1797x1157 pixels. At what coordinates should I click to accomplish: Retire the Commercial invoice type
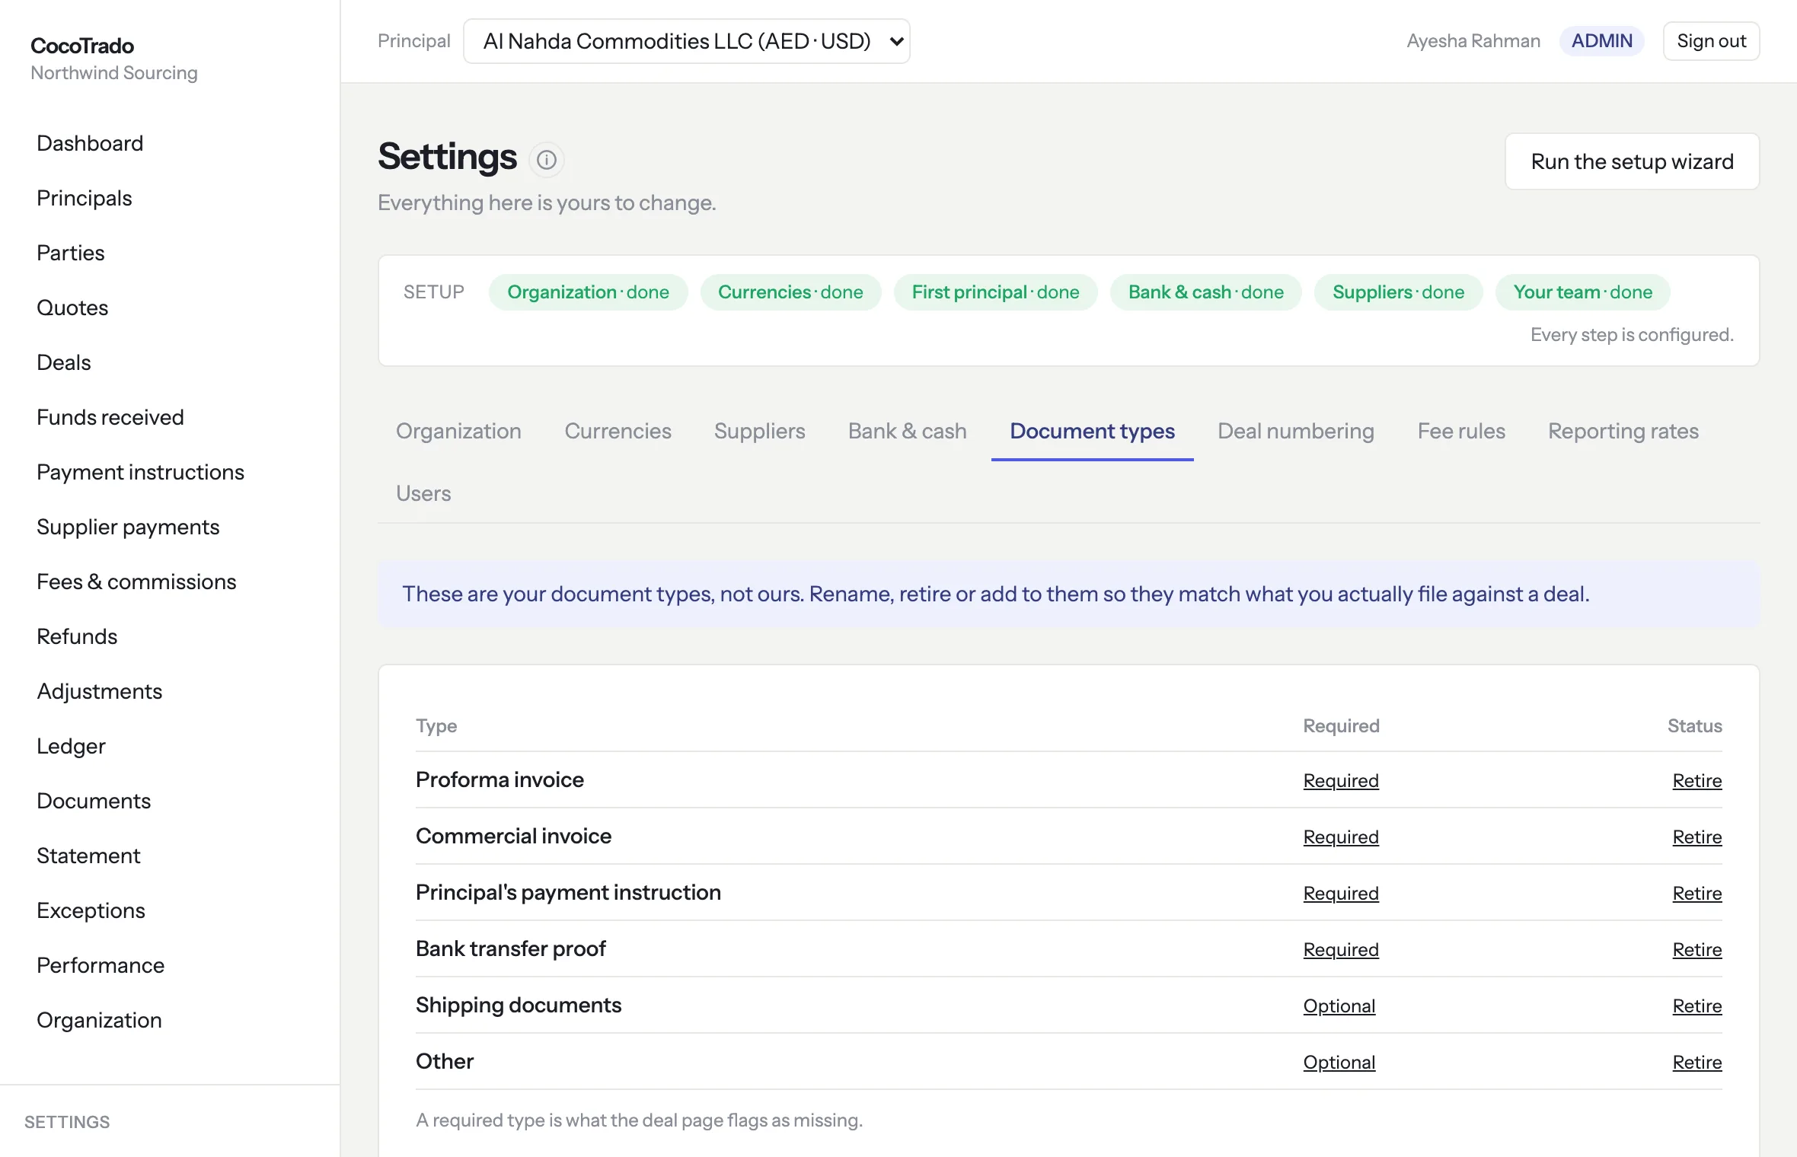tap(1696, 837)
